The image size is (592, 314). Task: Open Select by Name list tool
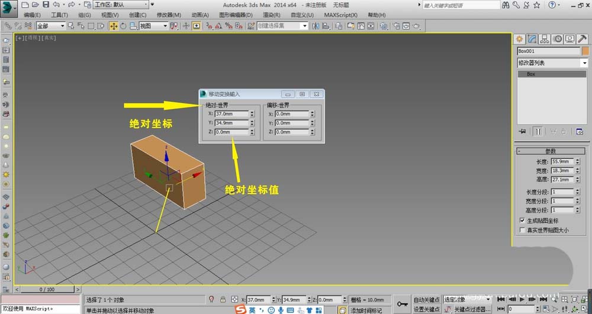coord(81,26)
